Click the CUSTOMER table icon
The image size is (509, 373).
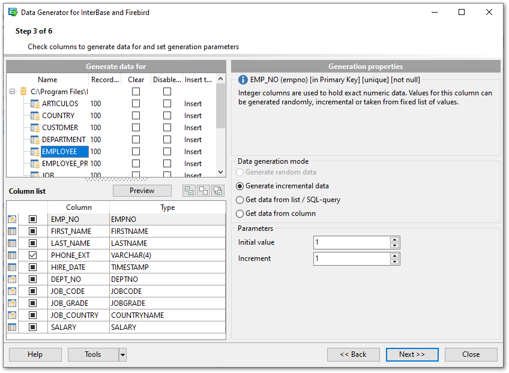coord(35,128)
